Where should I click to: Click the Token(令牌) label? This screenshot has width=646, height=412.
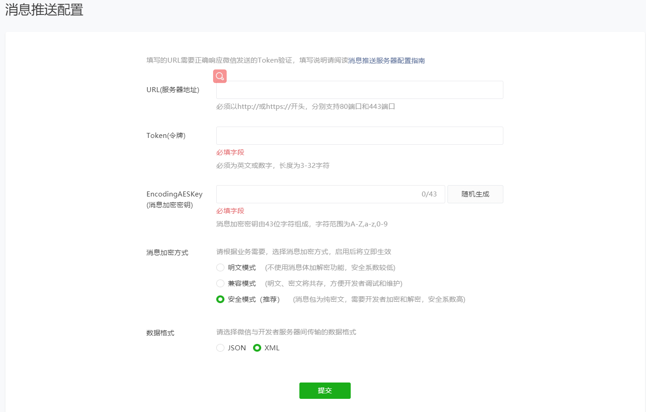pyautogui.click(x=166, y=136)
